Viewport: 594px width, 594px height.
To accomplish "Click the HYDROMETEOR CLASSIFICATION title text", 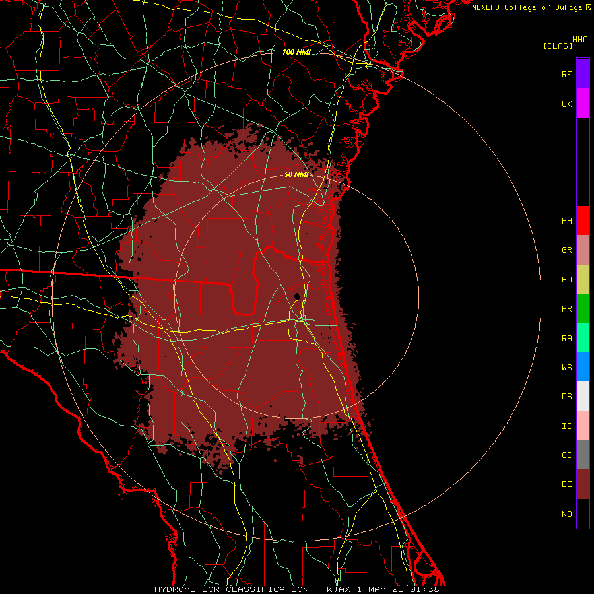I will tap(232, 589).
